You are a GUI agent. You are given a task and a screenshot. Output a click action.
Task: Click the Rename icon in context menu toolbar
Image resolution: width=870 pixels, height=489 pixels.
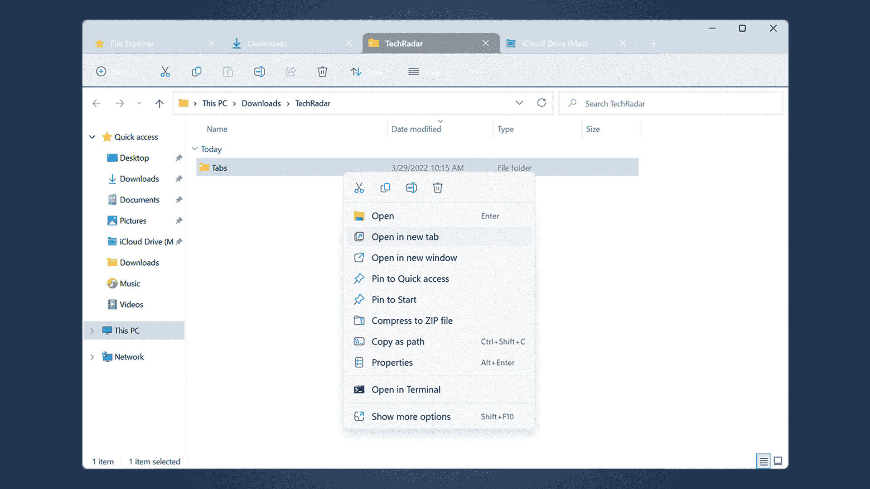[411, 187]
